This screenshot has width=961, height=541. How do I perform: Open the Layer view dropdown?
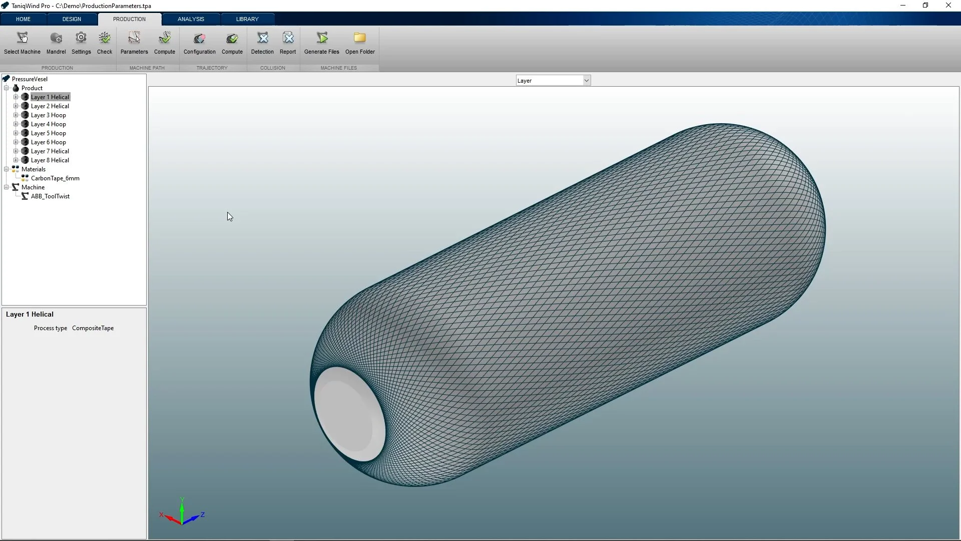(x=586, y=81)
